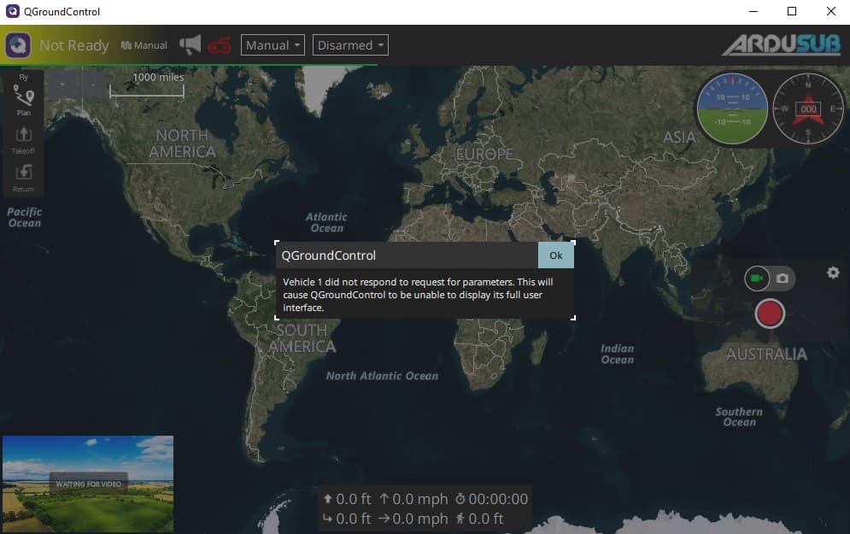The image size is (850, 534).
Task: Click the Waiting For Video thumbnail
Action: [x=88, y=484]
